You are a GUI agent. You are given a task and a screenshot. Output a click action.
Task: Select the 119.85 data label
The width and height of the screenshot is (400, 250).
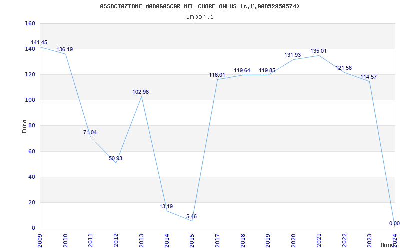point(267,70)
